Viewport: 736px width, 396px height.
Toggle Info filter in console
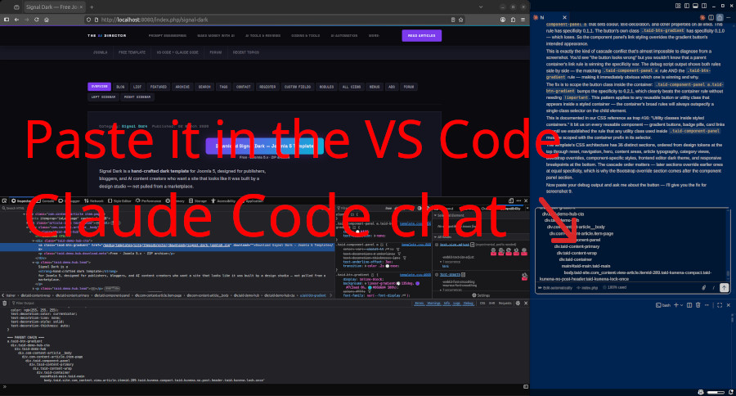(447, 304)
